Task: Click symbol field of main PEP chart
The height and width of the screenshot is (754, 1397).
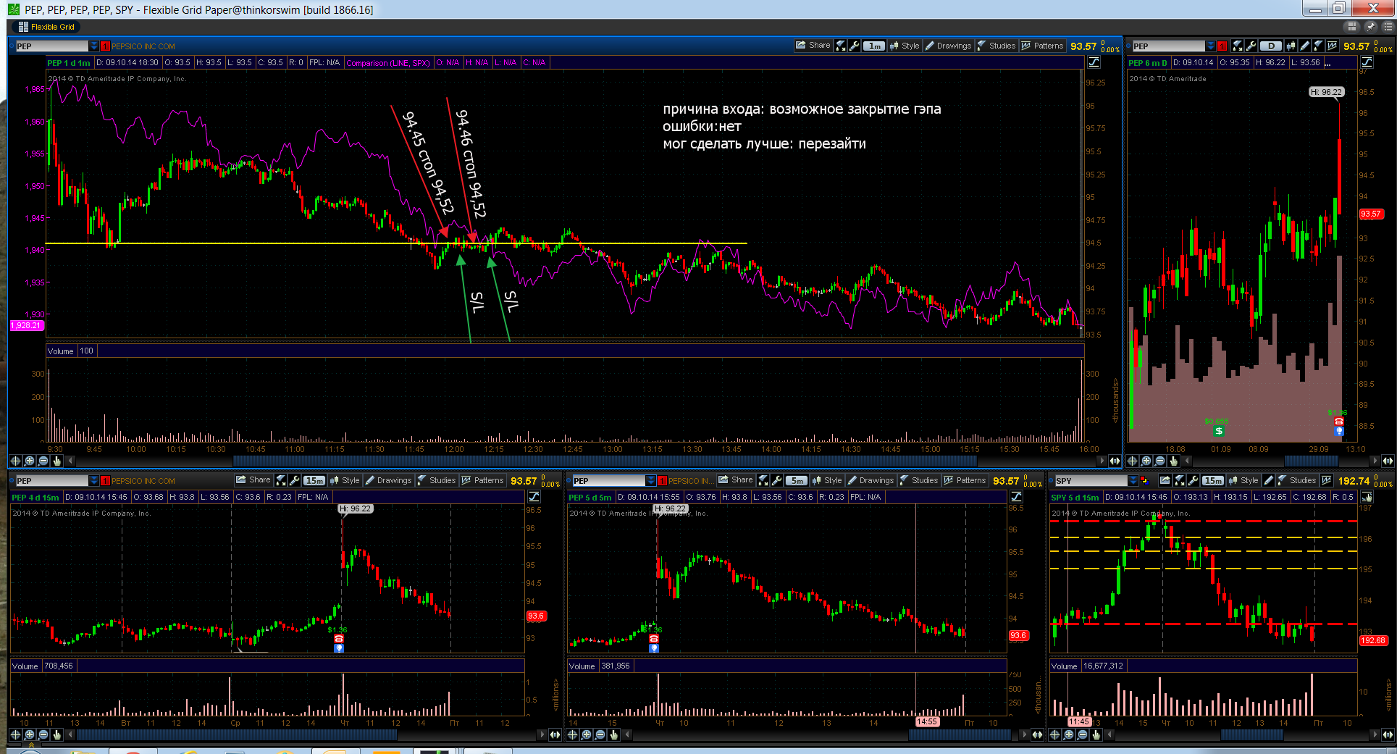Action: [52, 46]
